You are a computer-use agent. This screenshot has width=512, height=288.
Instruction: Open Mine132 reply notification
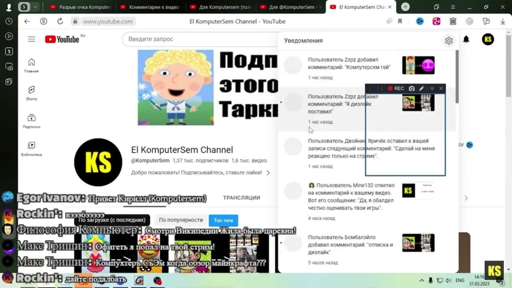coord(367,201)
